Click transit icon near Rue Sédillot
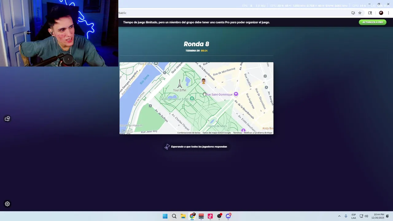The image size is (393, 221). click(265, 76)
